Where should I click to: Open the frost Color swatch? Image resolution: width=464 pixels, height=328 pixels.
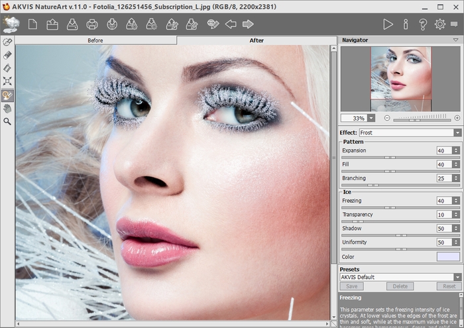point(448,256)
